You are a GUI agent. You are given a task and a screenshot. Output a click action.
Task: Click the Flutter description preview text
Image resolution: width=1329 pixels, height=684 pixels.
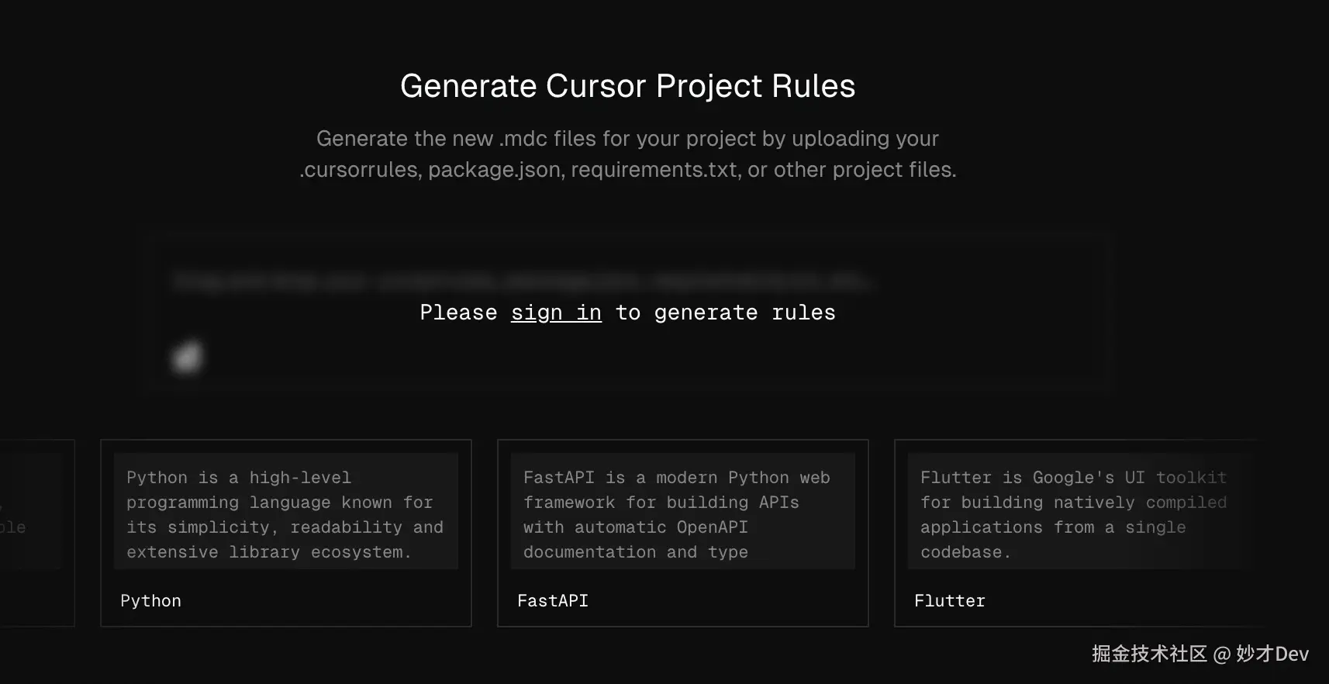click(1073, 514)
